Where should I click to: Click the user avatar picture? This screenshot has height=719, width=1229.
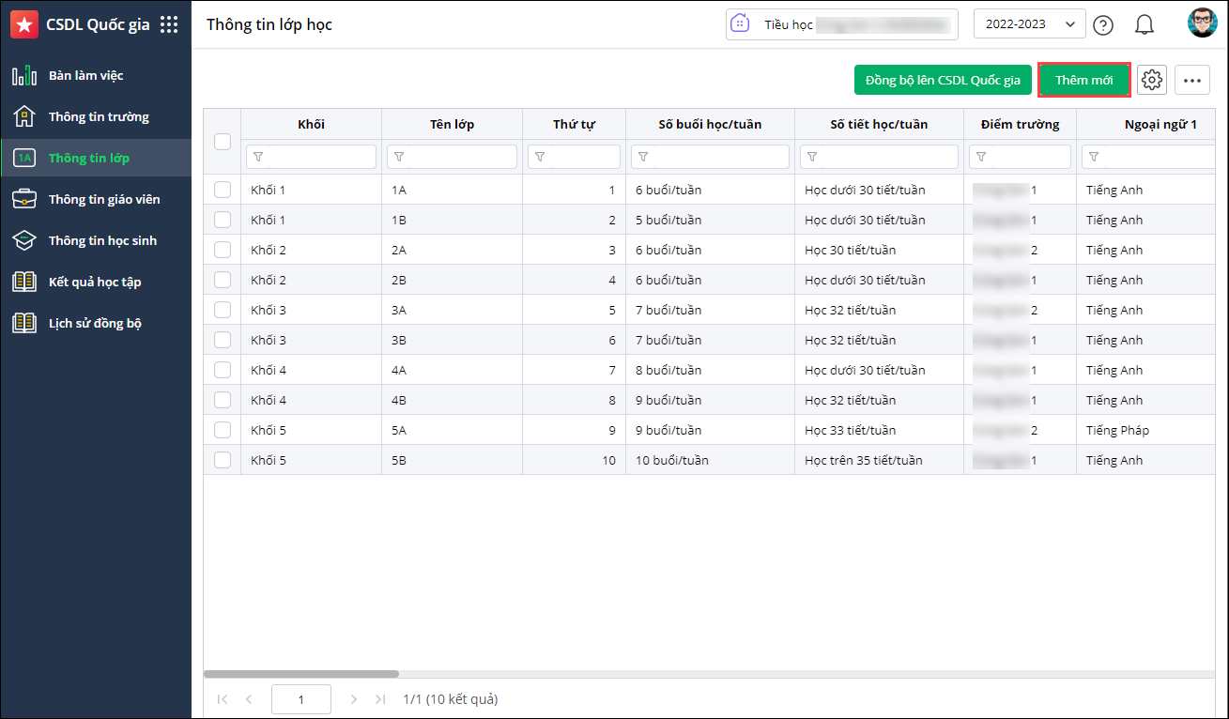pyautogui.click(x=1202, y=24)
